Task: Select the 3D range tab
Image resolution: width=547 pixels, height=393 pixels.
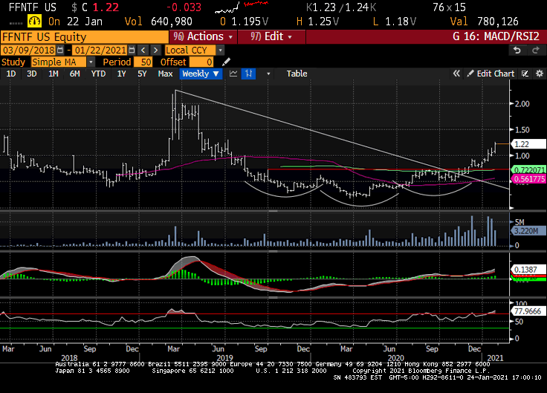Action: pos(32,74)
